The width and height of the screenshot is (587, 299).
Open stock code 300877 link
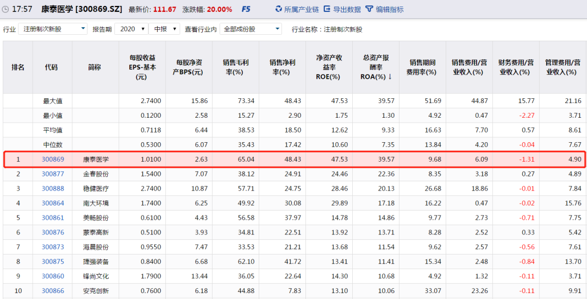tap(53, 174)
